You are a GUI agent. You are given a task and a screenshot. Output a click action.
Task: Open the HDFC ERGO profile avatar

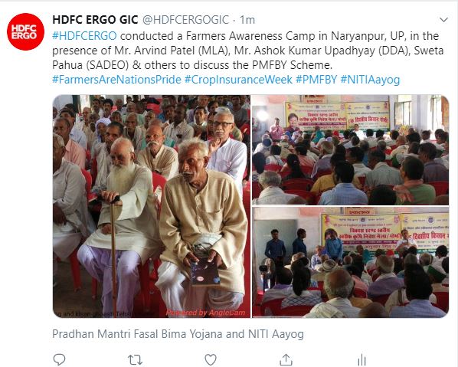[25, 31]
